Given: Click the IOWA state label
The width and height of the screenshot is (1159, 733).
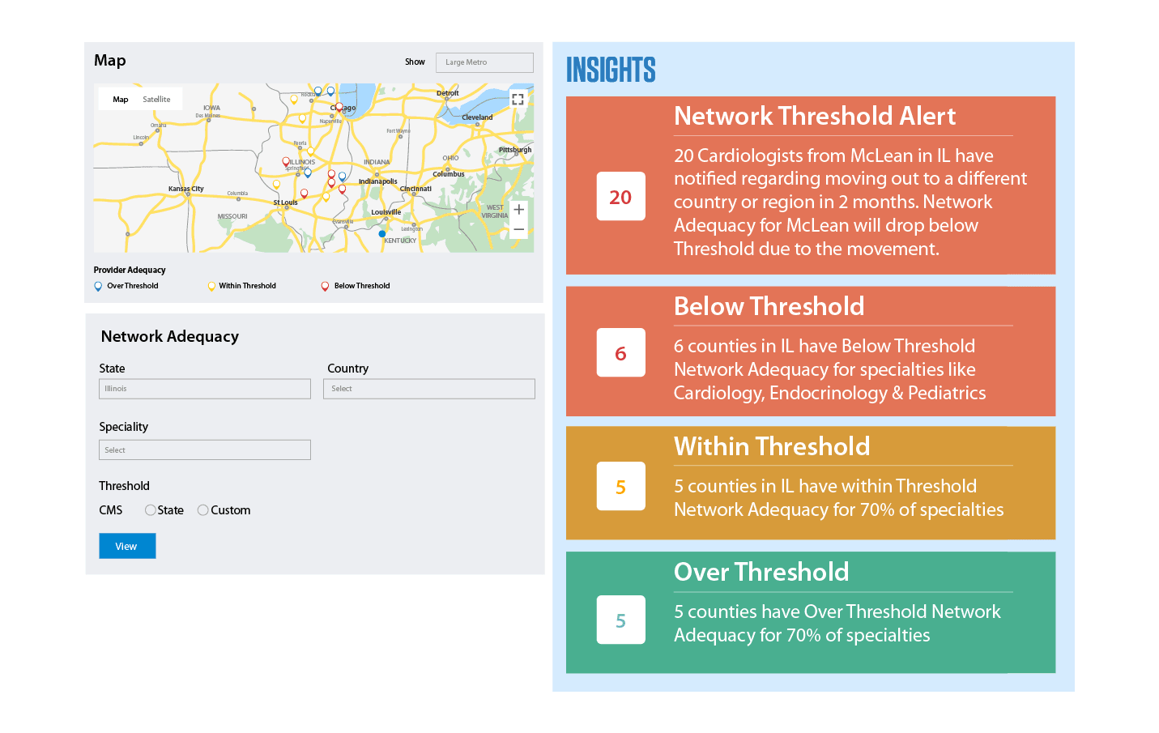Looking at the screenshot, I should click(x=211, y=108).
